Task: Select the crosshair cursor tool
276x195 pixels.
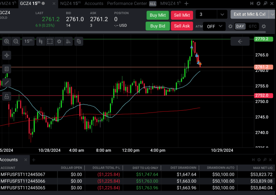Action: coord(7,55)
